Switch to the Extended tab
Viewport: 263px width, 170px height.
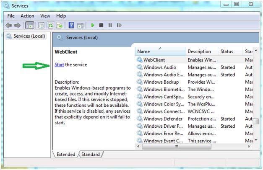[x=66, y=155]
